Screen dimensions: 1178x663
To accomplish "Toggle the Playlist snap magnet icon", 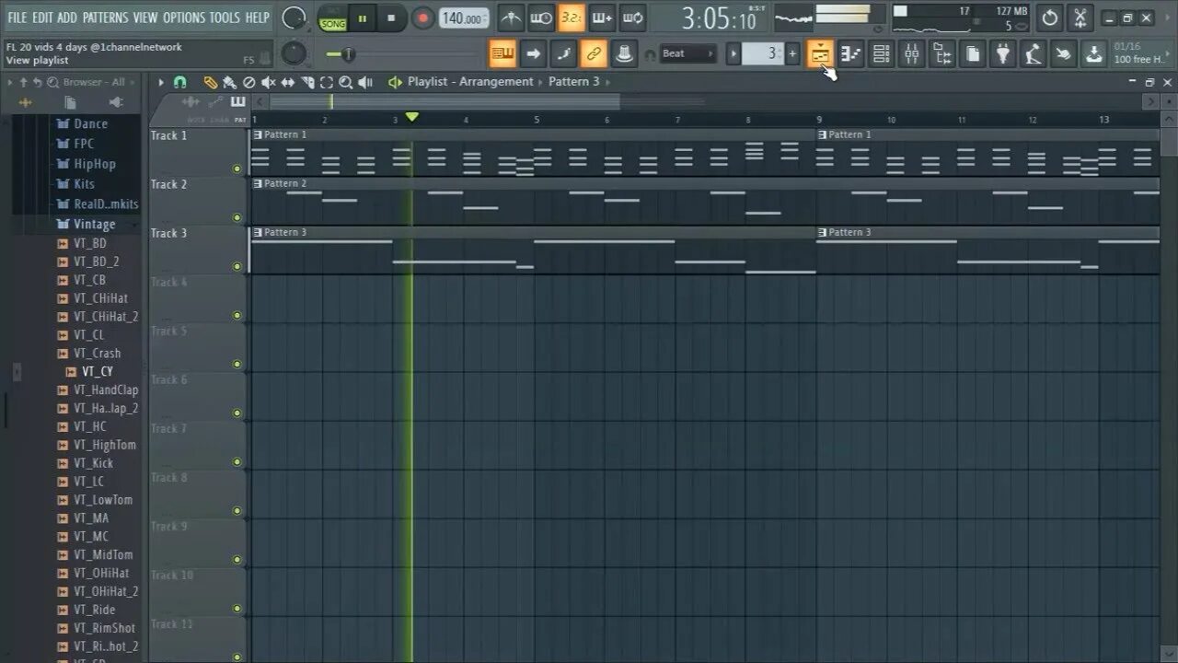I will pyautogui.click(x=179, y=82).
